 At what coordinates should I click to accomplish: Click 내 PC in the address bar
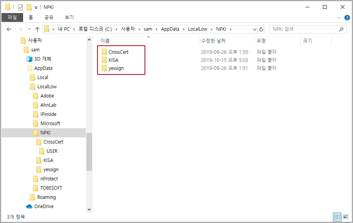click(64, 29)
